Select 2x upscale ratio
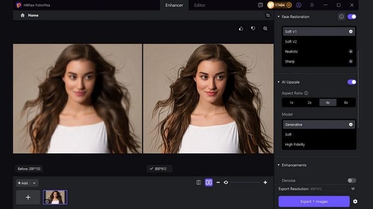Image resolution: width=373 pixels, height=209 pixels. click(310, 103)
